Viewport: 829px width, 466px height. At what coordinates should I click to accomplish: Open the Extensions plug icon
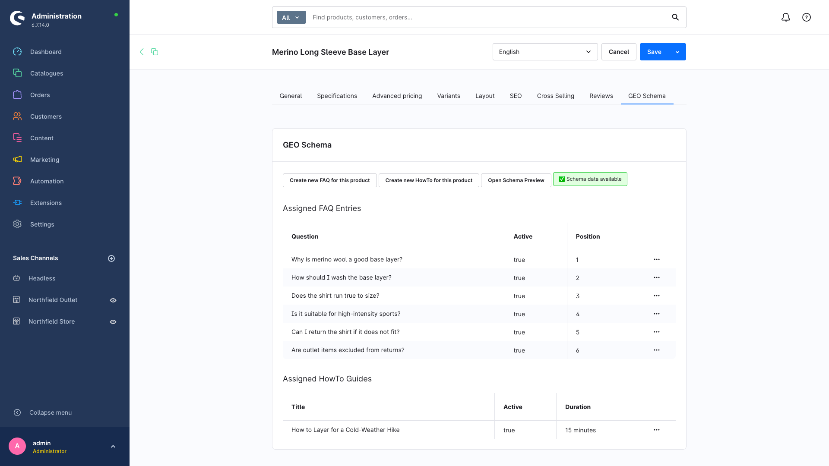[17, 203]
